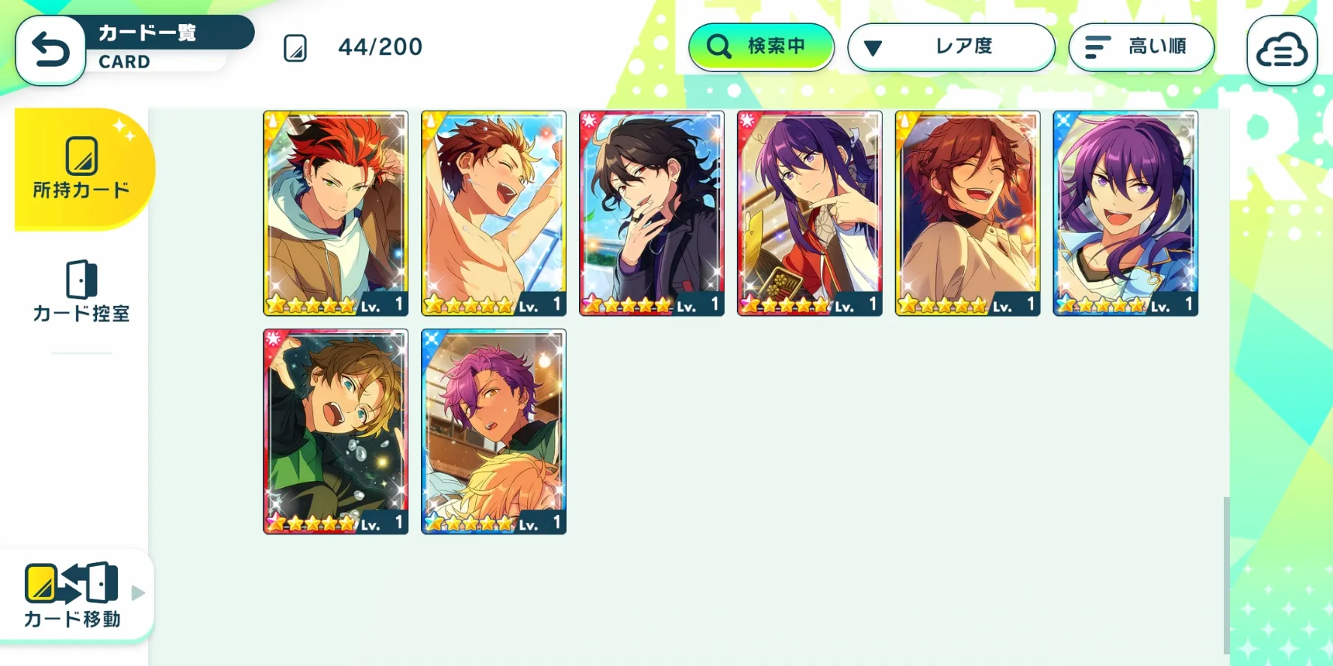Choose the laughing brown-haired character card

[968, 213]
